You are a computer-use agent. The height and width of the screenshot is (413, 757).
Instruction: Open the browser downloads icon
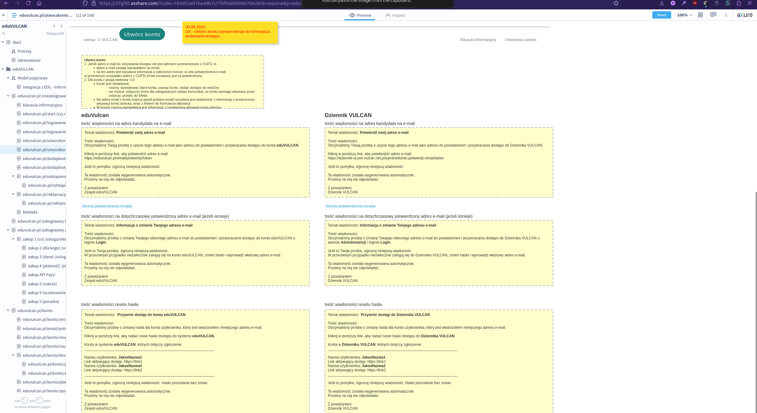click(x=662, y=3)
